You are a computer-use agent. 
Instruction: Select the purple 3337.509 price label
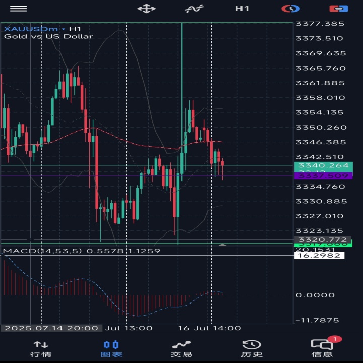pyautogui.click(x=323, y=176)
